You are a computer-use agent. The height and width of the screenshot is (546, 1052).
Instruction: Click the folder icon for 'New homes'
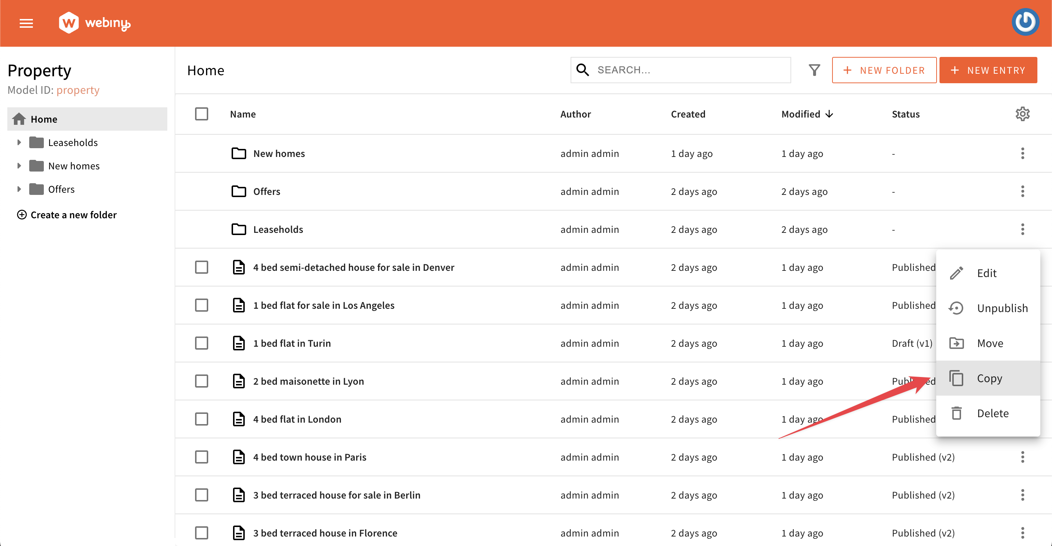pyautogui.click(x=239, y=153)
